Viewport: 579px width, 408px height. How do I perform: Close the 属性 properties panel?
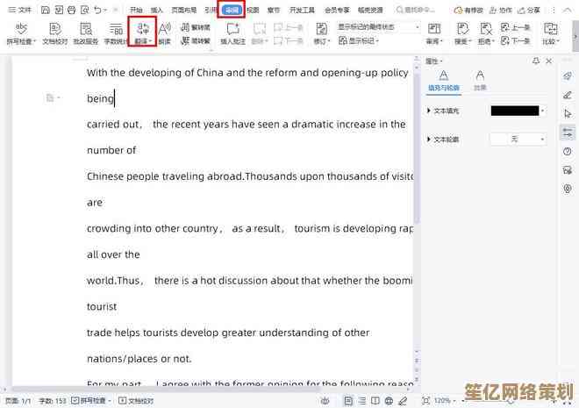(548, 61)
